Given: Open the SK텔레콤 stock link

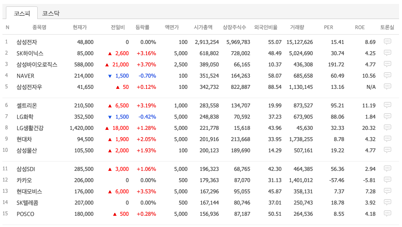Looking at the screenshot, I should [x=27, y=203].
